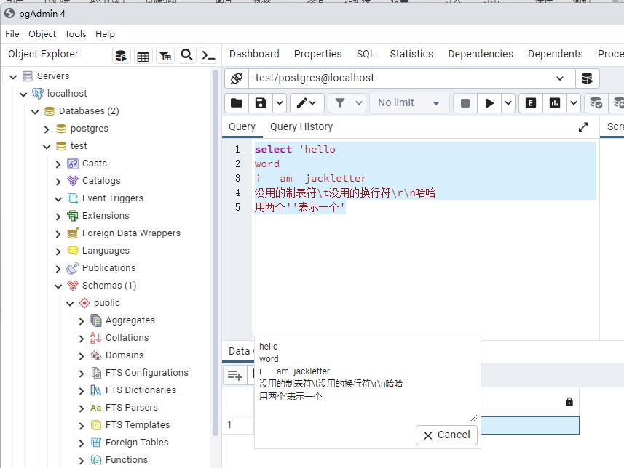
Task: Expand the query editor to full size
Action: tap(583, 127)
